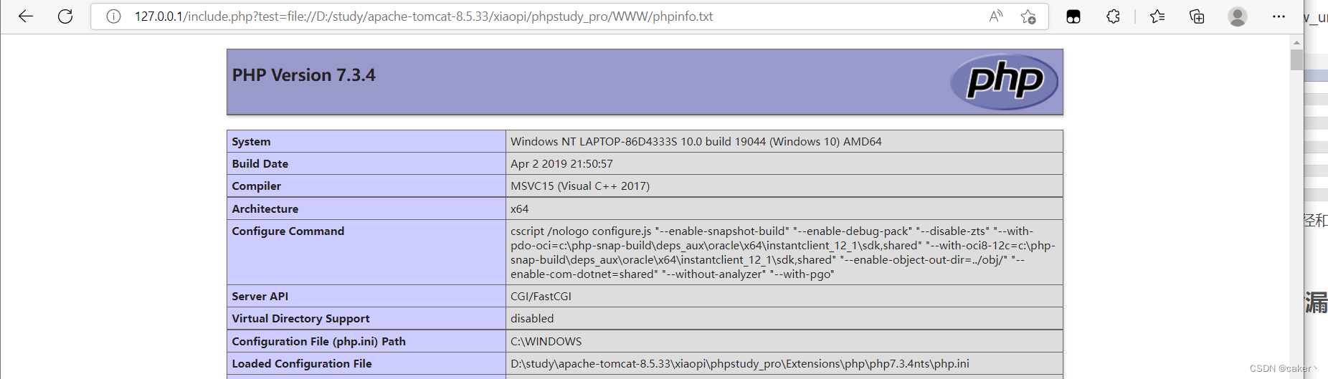Open the Collections panel
1328x379 pixels.
pos(1197,16)
